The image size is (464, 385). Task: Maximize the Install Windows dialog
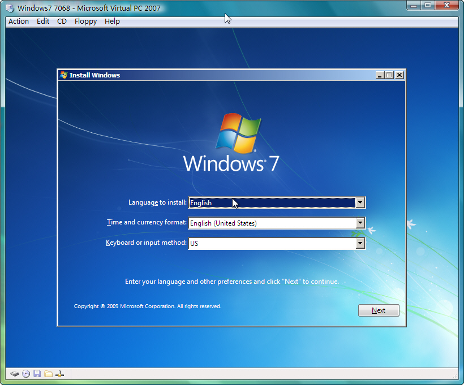click(x=389, y=75)
